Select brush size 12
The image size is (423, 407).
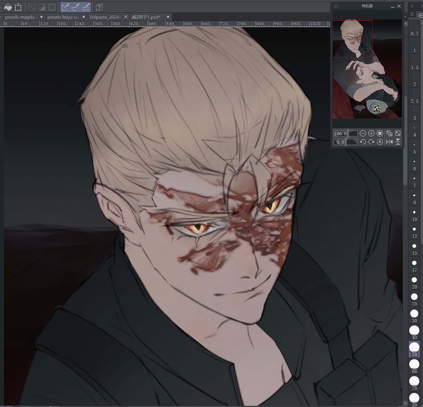[414, 232]
